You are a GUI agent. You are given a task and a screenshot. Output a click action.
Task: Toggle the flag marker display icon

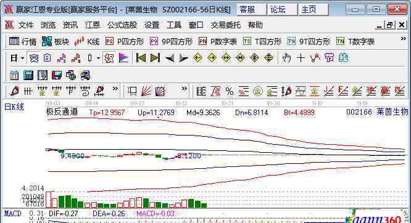coord(123,58)
